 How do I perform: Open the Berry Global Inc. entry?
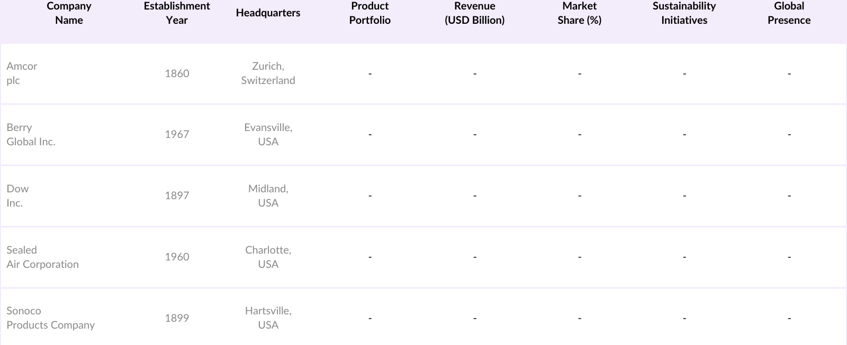(x=31, y=135)
